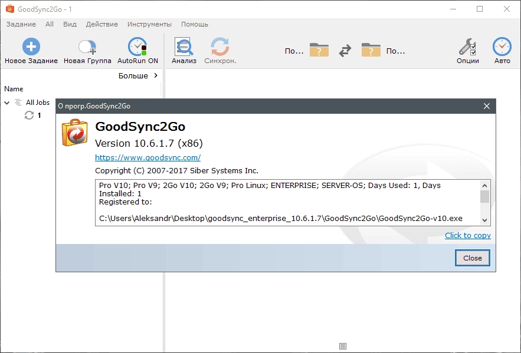Open the Помощь menu

coord(194,24)
